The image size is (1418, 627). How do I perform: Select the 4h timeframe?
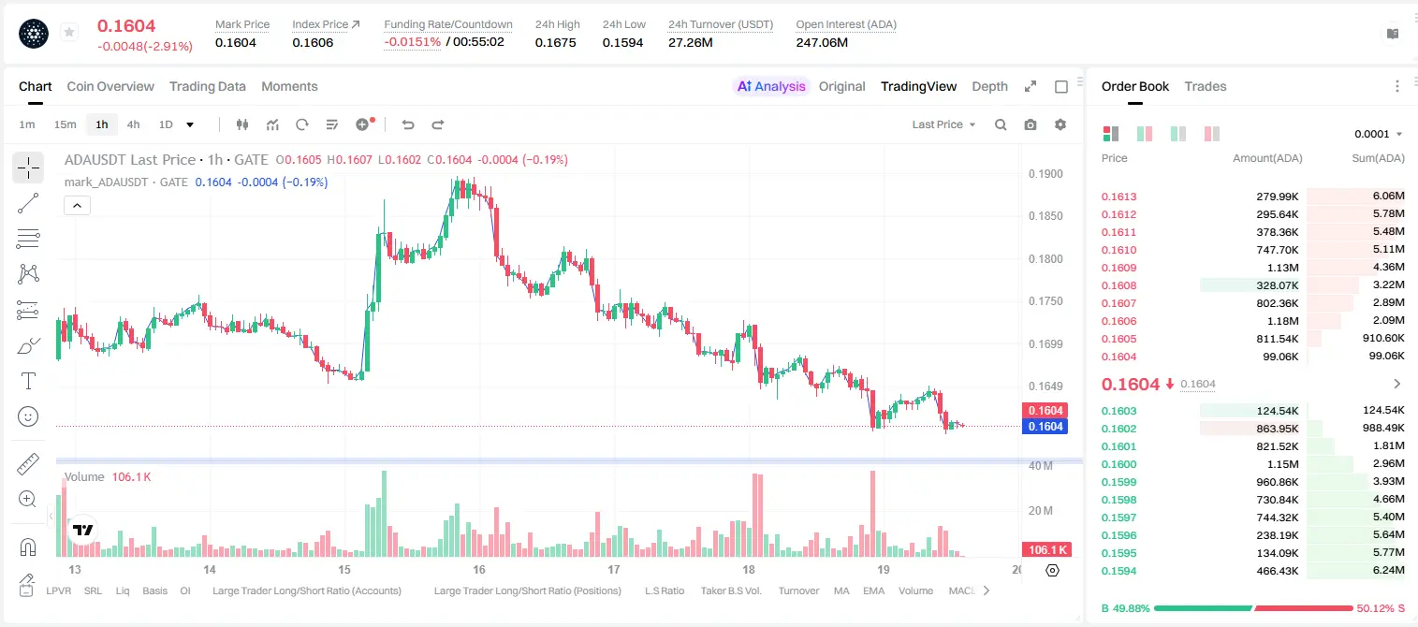point(133,124)
